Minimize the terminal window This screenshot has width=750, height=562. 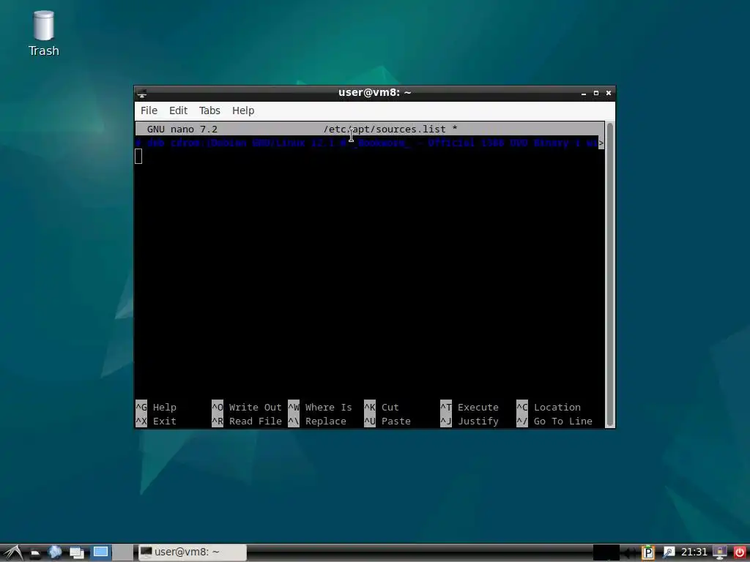coord(584,93)
